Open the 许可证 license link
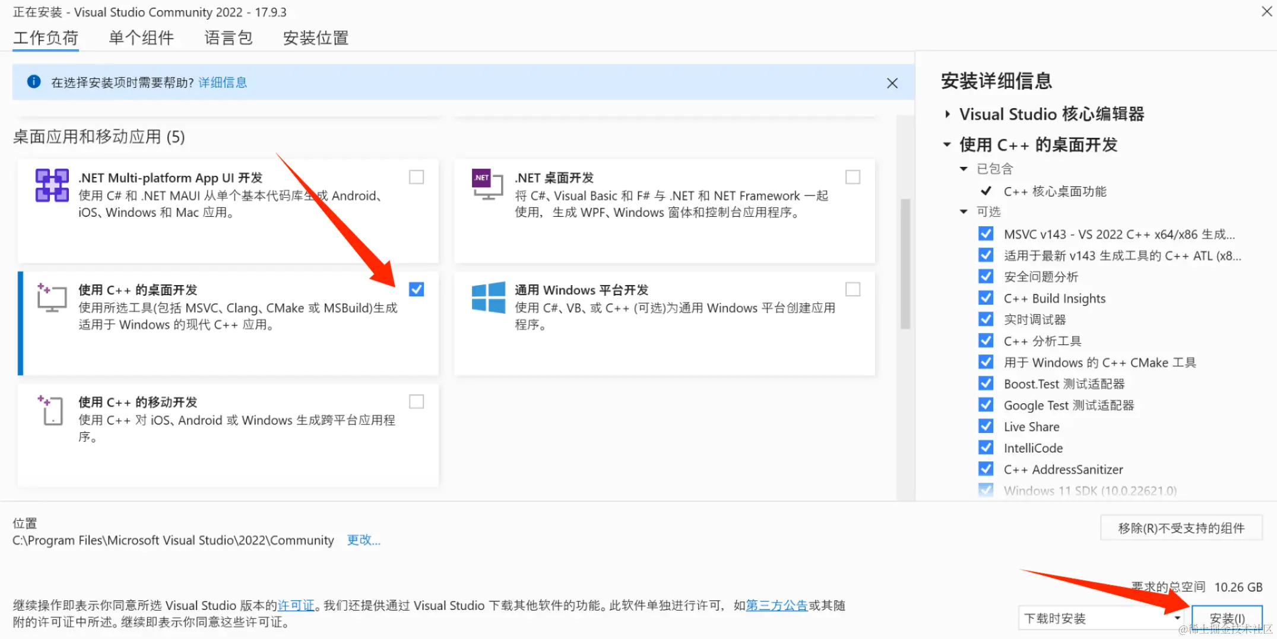The width and height of the screenshot is (1277, 639). pyautogui.click(x=296, y=605)
